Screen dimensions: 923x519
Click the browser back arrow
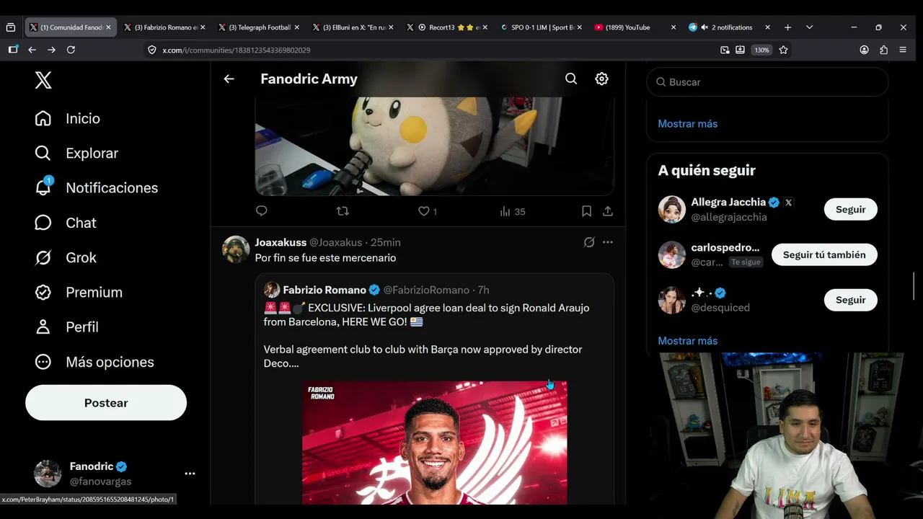pos(32,50)
